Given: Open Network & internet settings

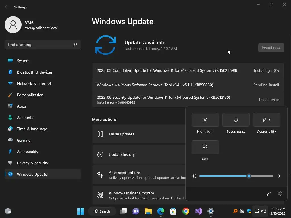Looking at the screenshot, I should (x=43, y=83).
